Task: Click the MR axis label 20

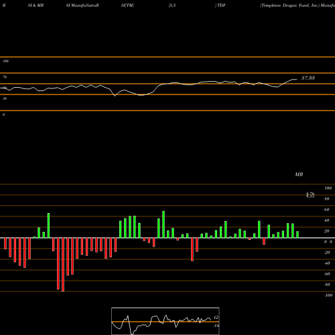Action: [327, 231]
